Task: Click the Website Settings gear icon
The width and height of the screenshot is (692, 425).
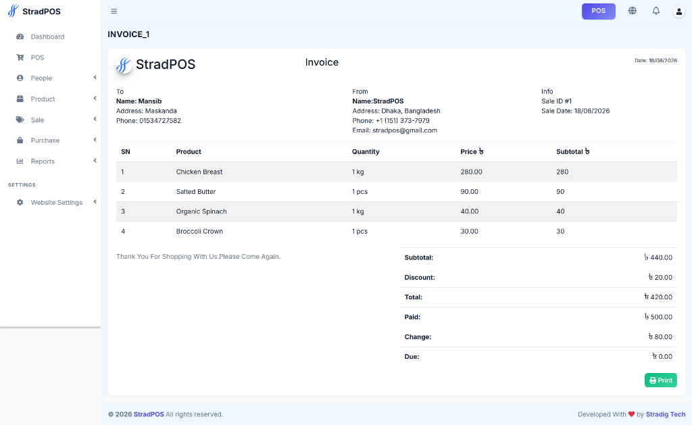Action: (20, 202)
